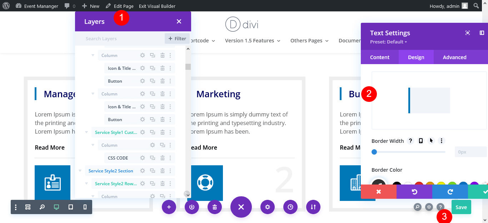The height and width of the screenshot is (223, 488).
Task: Toggle wireframe view in the dark toolbar
Action: (28, 207)
